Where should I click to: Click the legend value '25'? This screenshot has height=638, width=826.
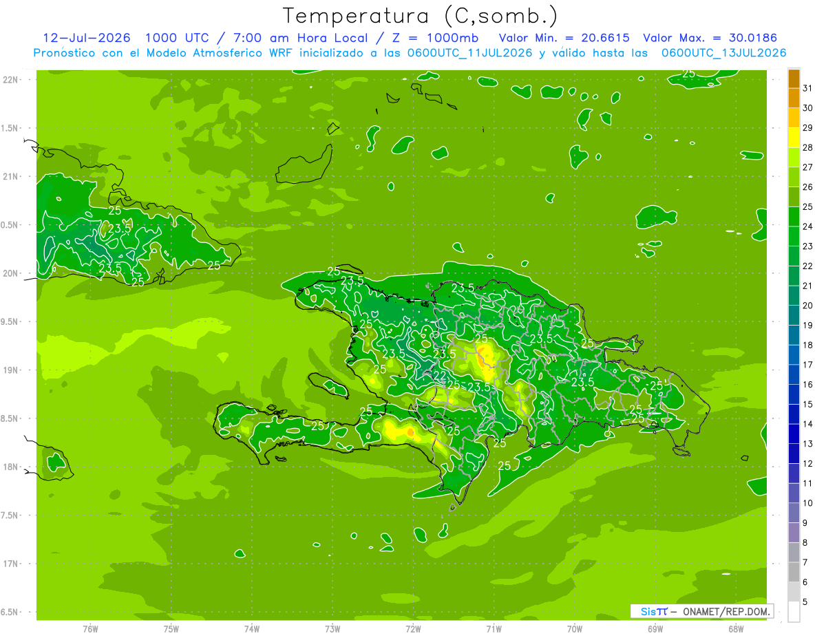click(x=808, y=206)
